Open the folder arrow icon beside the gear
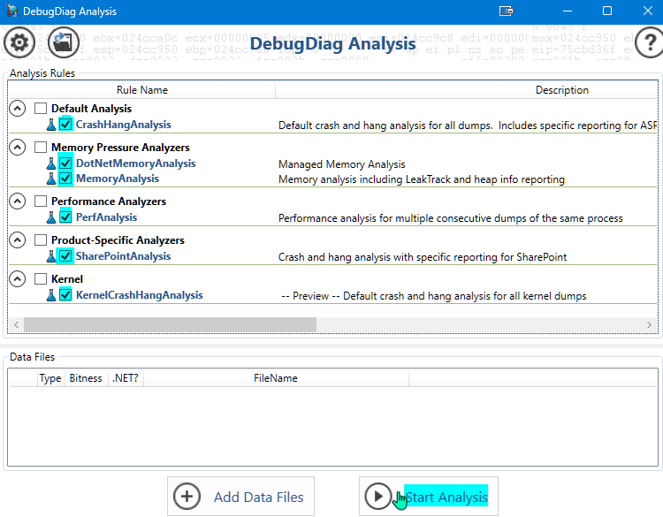 (64, 42)
